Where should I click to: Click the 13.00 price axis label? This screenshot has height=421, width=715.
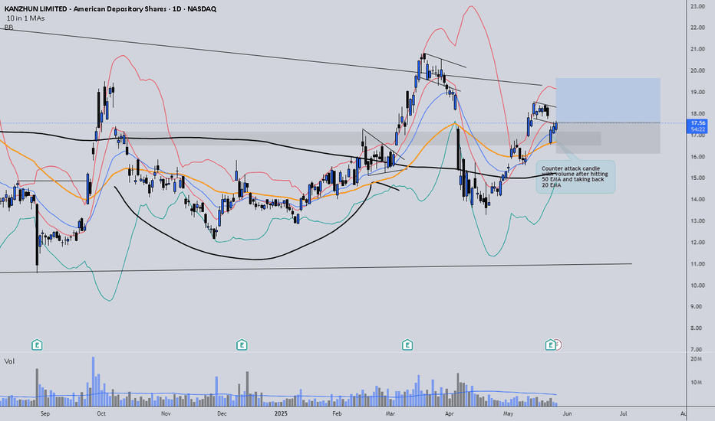pos(697,221)
